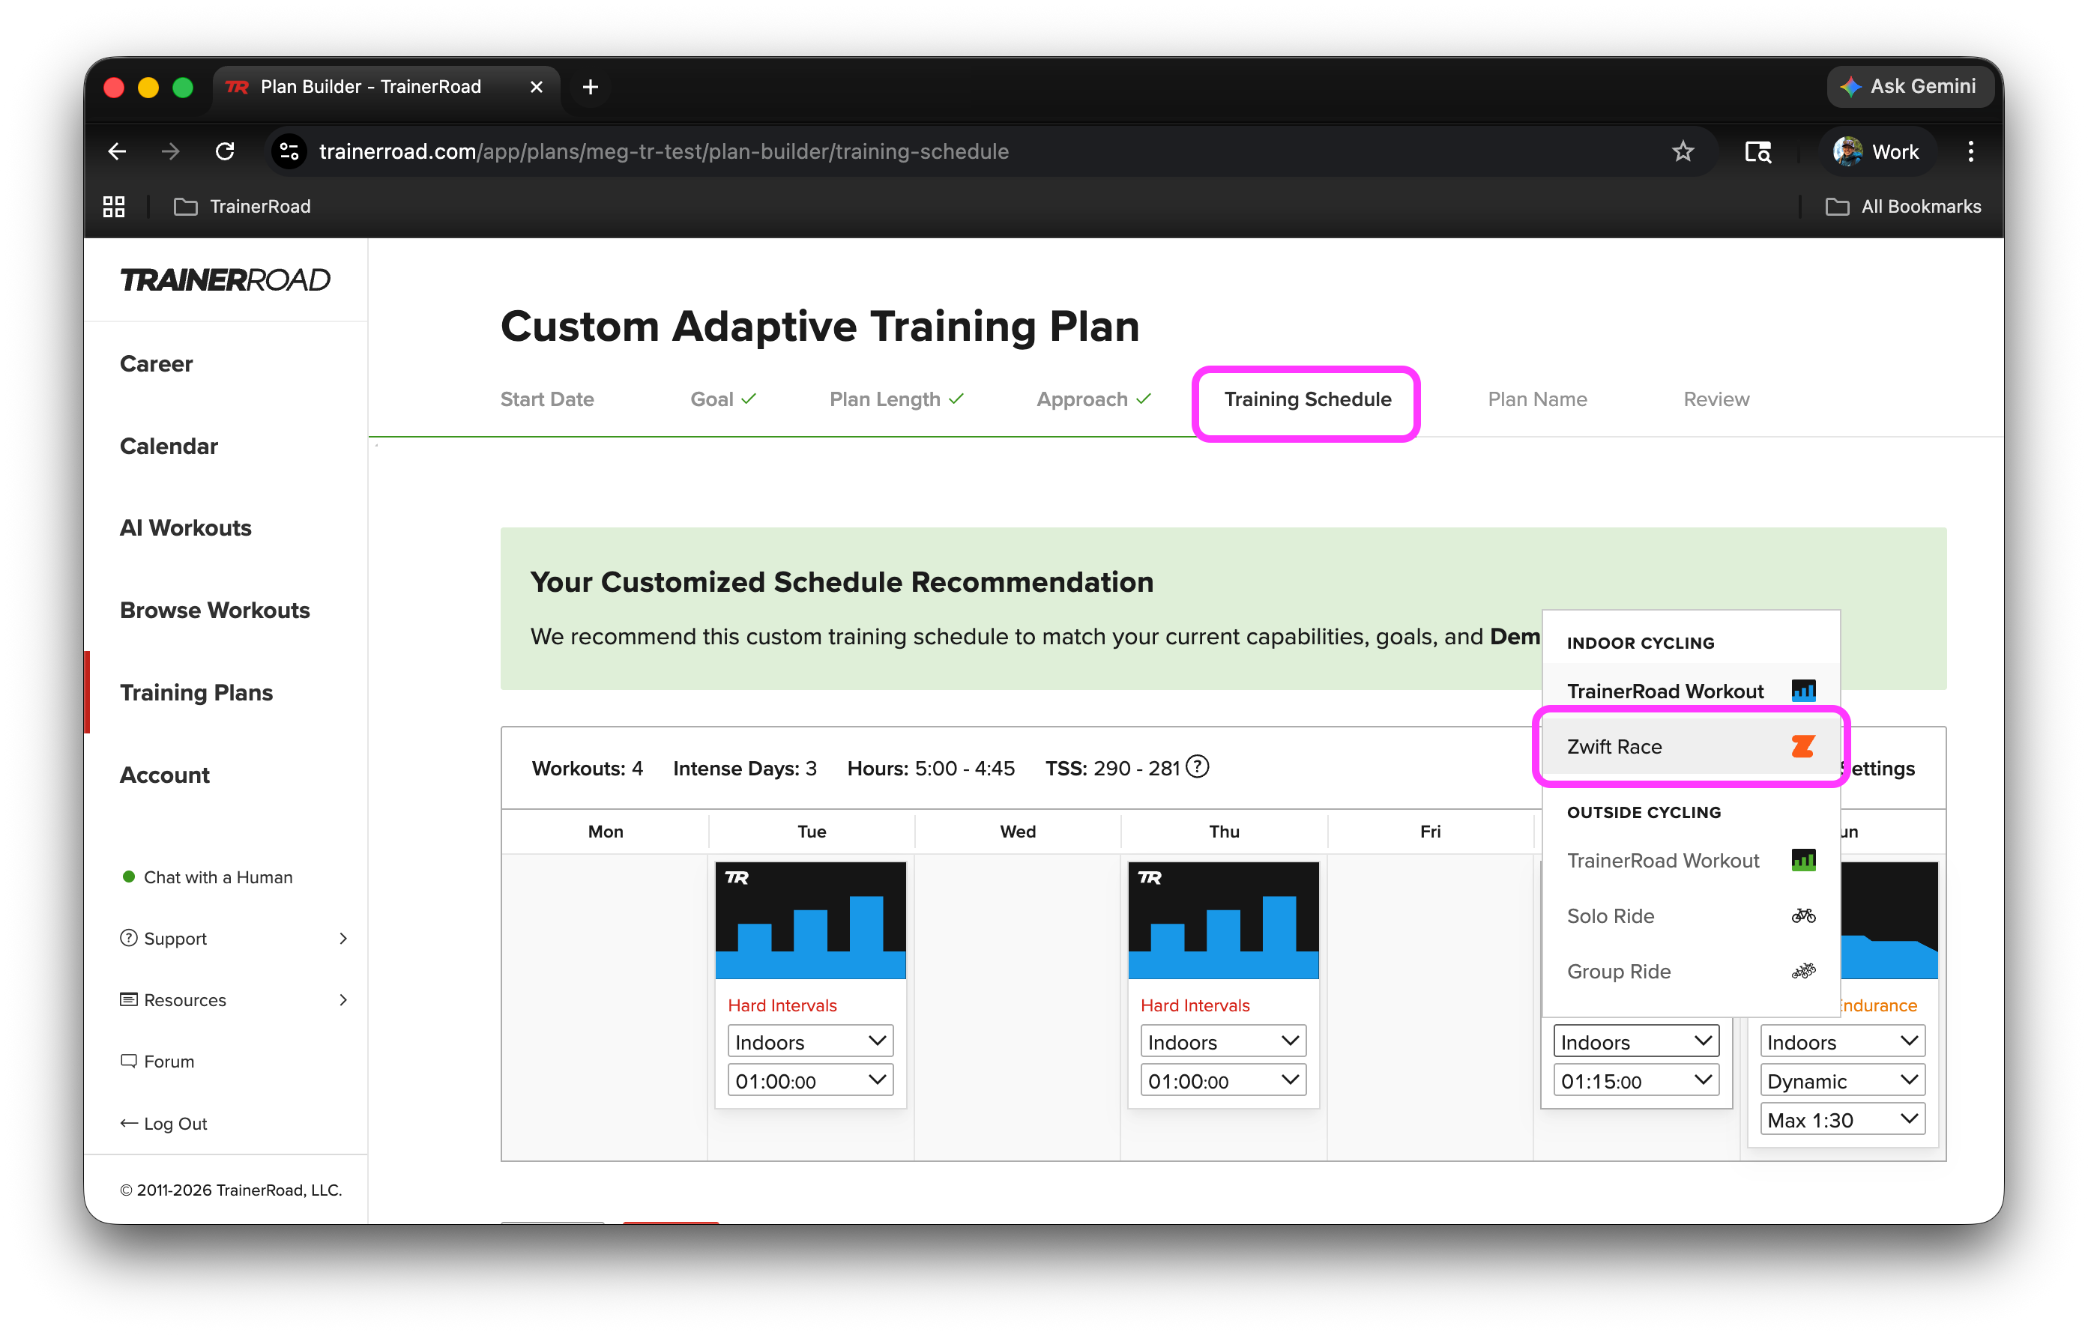Jump to the Review step
The height and width of the screenshot is (1335, 2088).
1716,399
